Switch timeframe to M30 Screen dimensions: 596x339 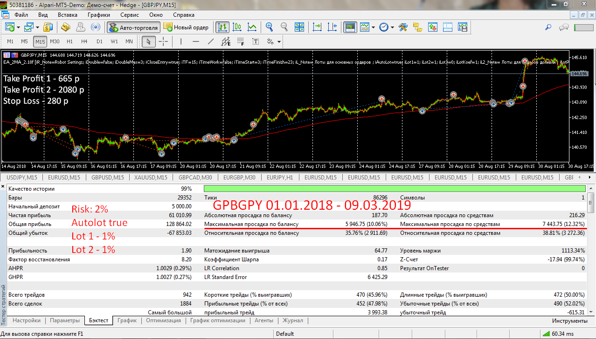55,41
